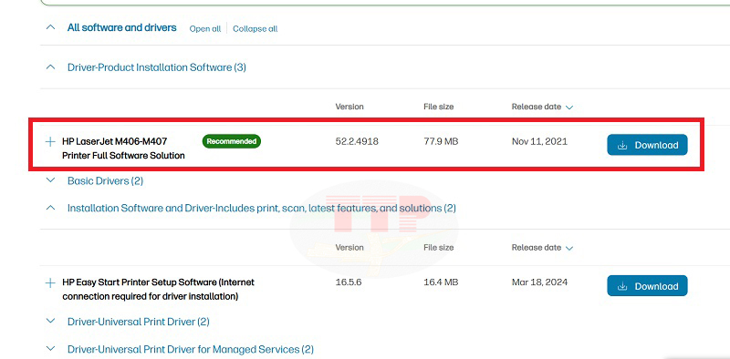Click version number 16.5.6
The image size is (730, 359).
tap(349, 282)
